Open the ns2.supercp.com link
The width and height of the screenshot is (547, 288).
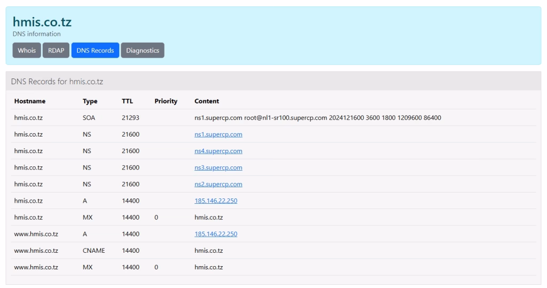pyautogui.click(x=218, y=184)
